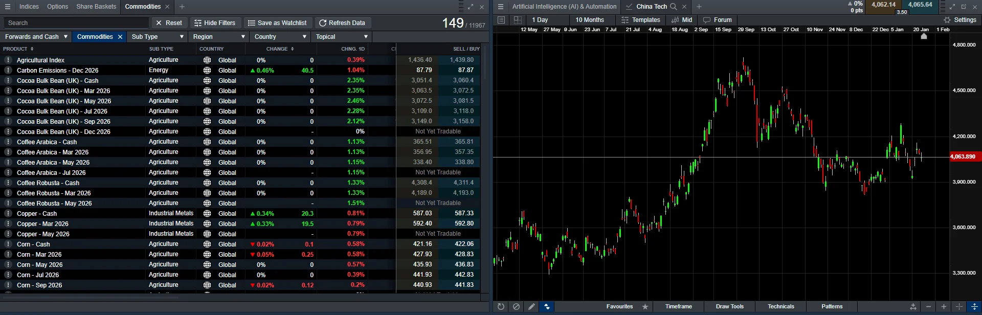Open row menu for Agricultural Index
Viewport: 982px width, 315px height.
[8, 60]
